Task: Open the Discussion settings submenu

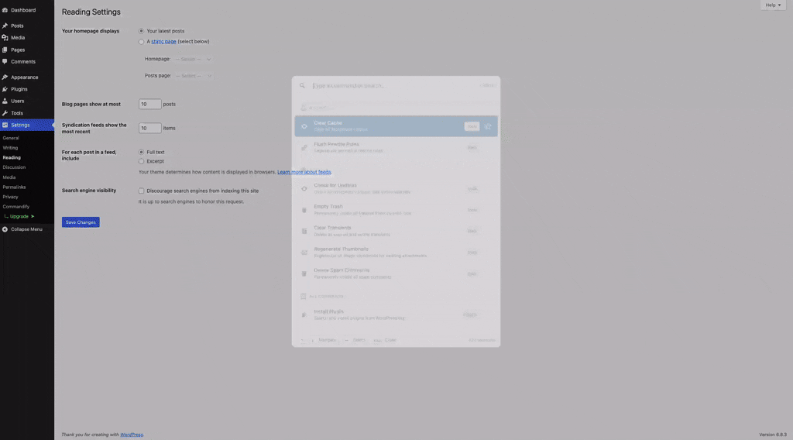Action: click(x=14, y=167)
